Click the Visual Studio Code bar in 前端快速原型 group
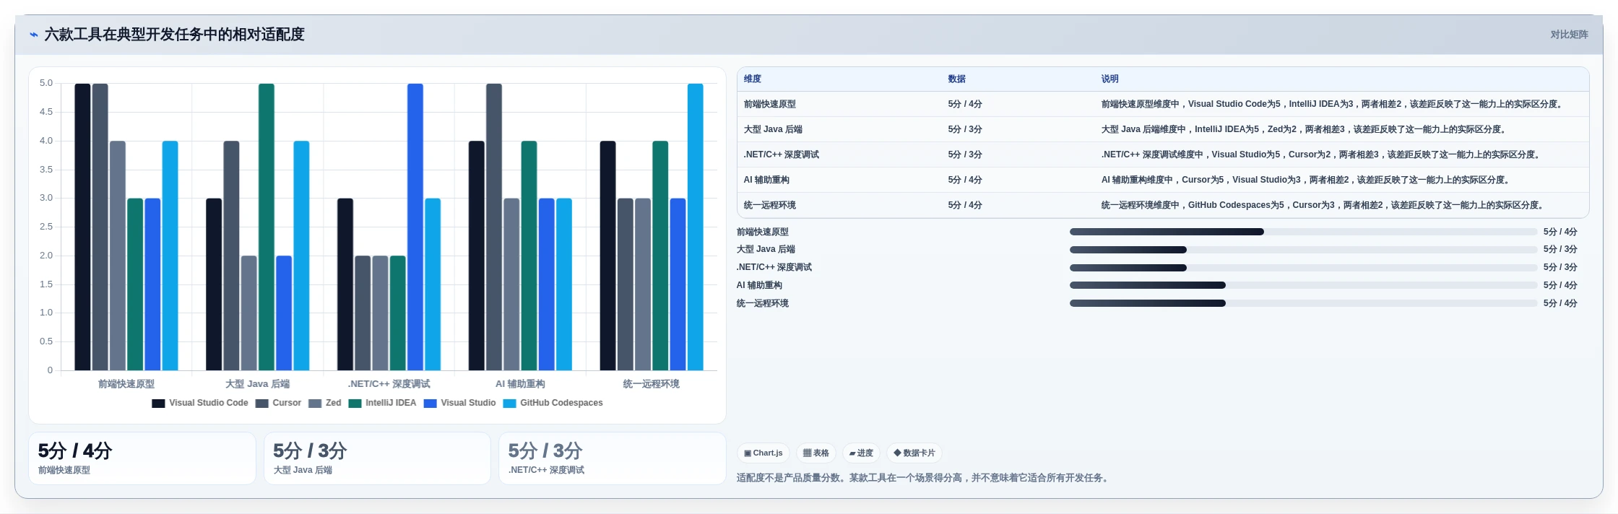1618x514 pixels. pyautogui.click(x=82, y=227)
